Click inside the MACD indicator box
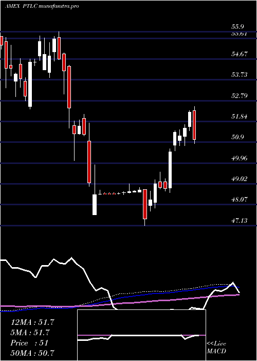 click(x=141, y=335)
